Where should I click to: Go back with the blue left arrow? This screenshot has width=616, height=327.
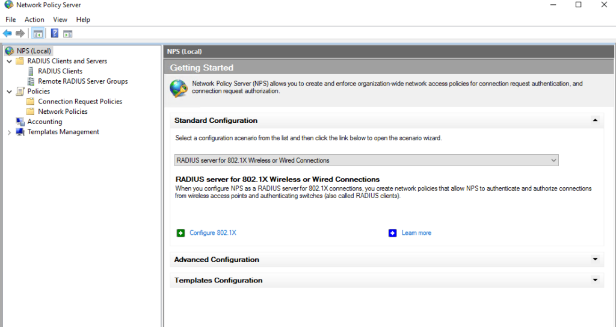pyautogui.click(x=7, y=34)
